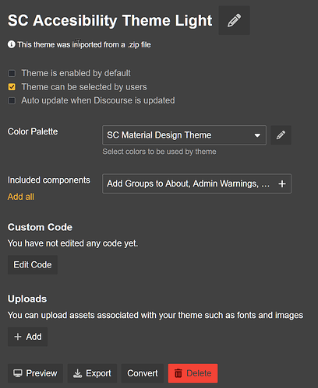Click 'You have not edited any code yet.' text
Image resolution: width=318 pixels, height=388 pixels.
(72, 243)
